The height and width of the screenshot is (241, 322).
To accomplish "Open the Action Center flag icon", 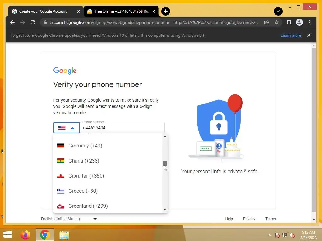I will coord(277,235).
